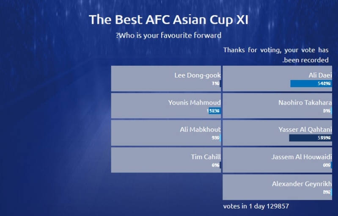The image size is (338, 216).
Task: Click Yasser Al Qahtani's dark vote bar
Action: (x=311, y=138)
